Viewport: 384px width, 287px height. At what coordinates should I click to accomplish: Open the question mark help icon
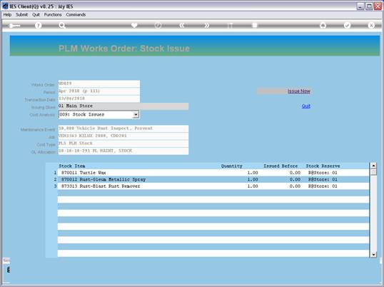38,26
